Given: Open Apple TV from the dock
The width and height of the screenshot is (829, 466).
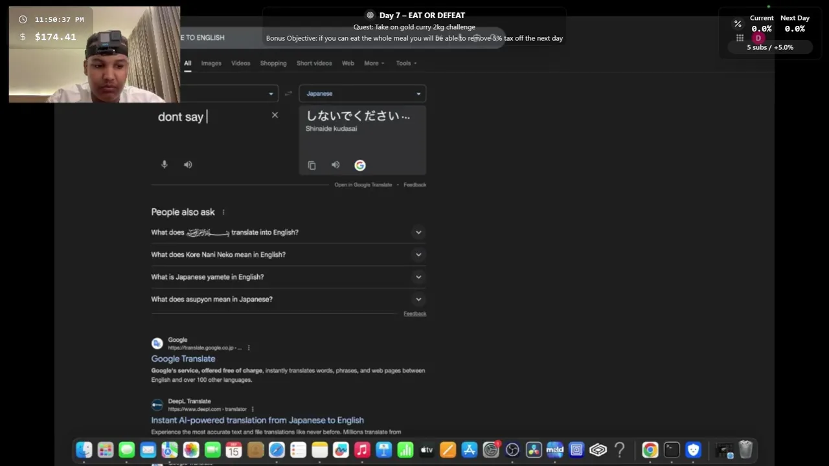Looking at the screenshot, I should coord(427,450).
